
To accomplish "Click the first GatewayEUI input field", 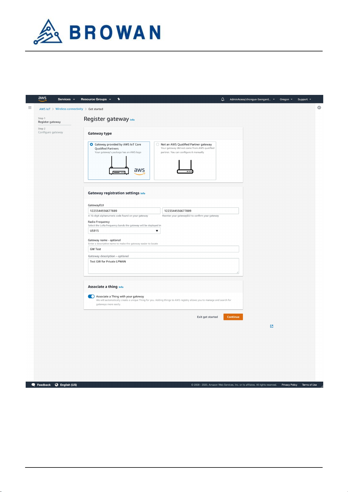I will pos(124,211).
